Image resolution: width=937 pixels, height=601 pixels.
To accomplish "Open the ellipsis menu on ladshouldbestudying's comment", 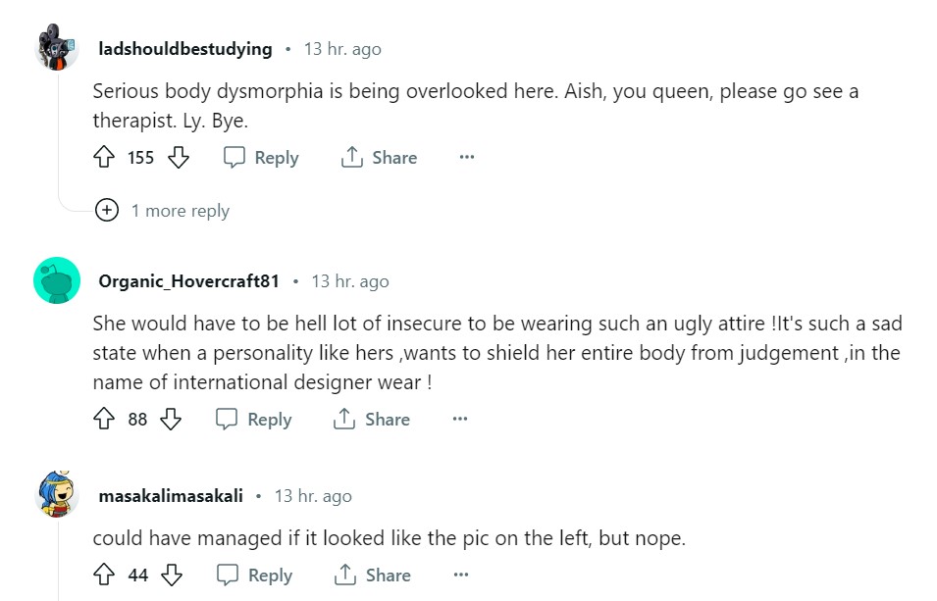I will (x=466, y=157).
